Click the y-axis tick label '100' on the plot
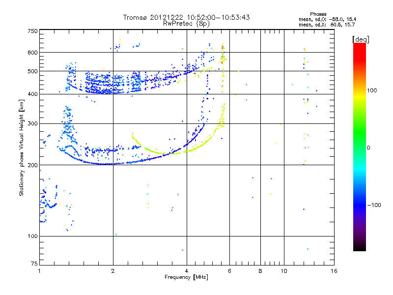 [x=32, y=236]
